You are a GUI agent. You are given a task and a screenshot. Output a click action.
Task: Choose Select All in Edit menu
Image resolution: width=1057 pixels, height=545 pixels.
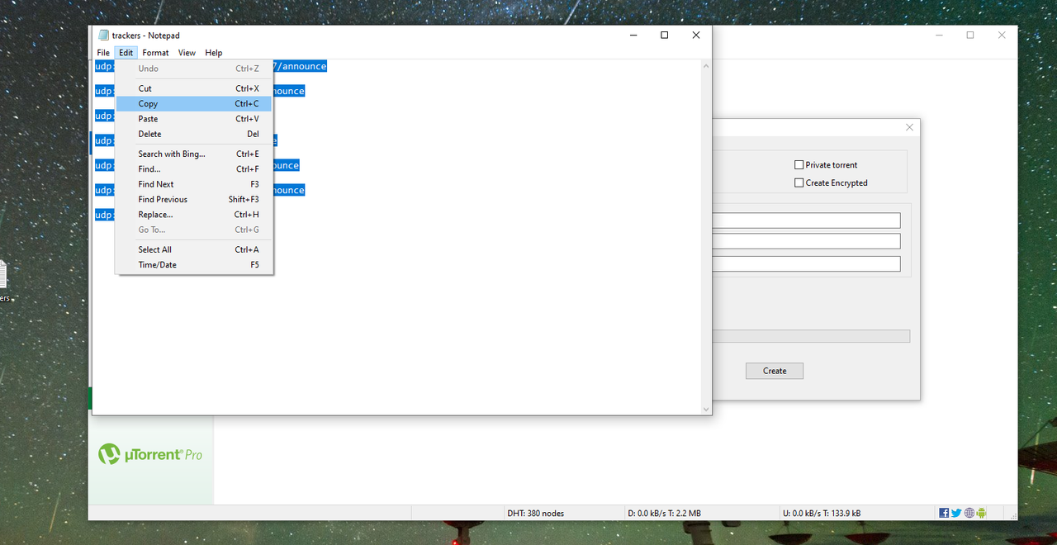(x=194, y=249)
